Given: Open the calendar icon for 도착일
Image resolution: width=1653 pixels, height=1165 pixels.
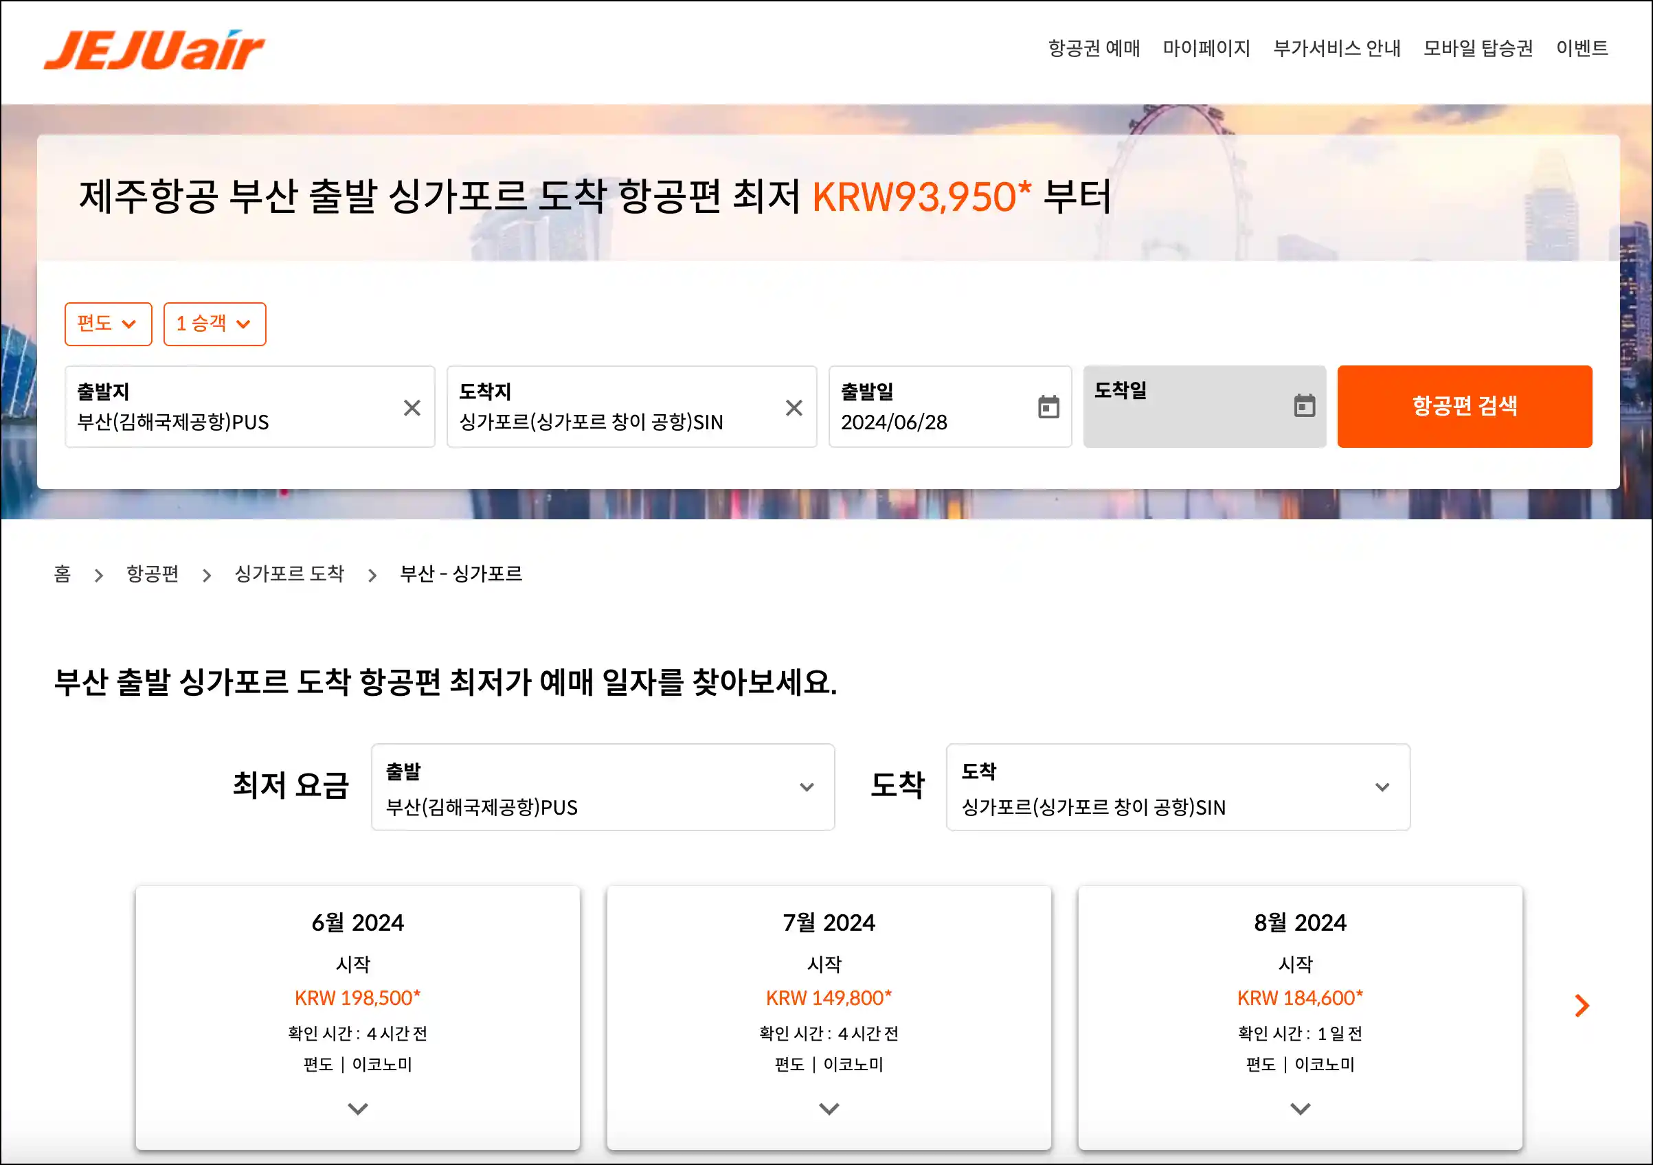Looking at the screenshot, I should (x=1304, y=405).
